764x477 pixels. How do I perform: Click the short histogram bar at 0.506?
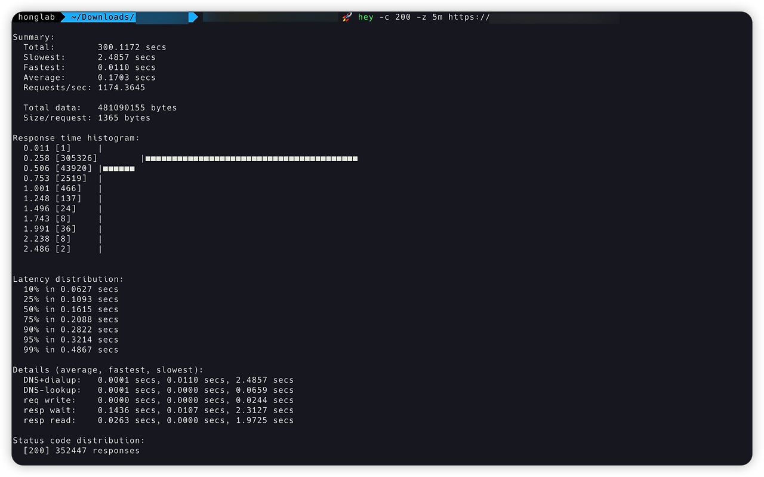pyautogui.click(x=119, y=168)
